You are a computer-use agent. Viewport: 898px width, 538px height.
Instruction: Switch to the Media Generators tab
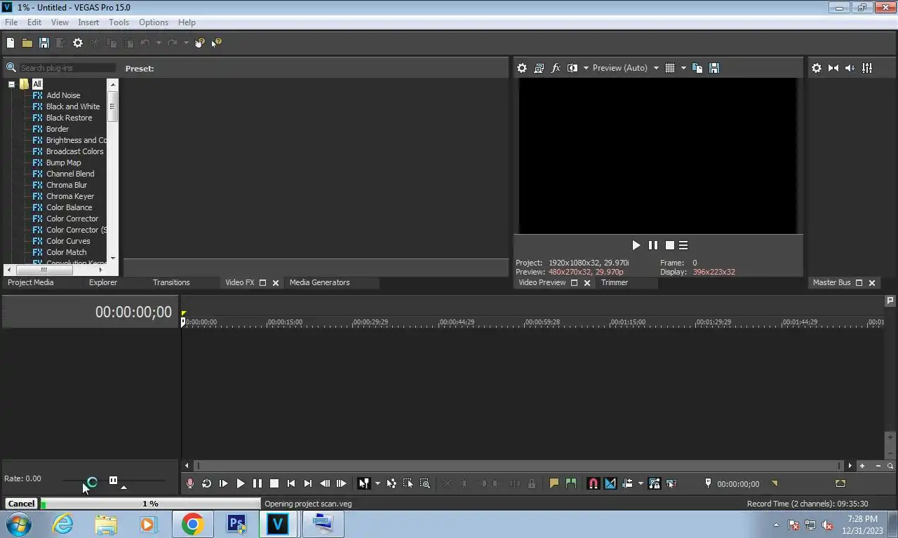(319, 282)
